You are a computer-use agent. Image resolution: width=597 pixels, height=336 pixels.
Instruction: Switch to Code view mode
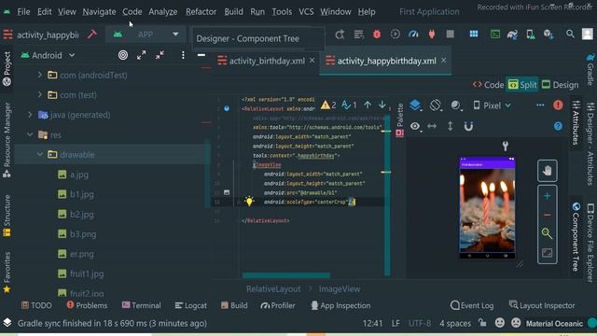click(489, 85)
